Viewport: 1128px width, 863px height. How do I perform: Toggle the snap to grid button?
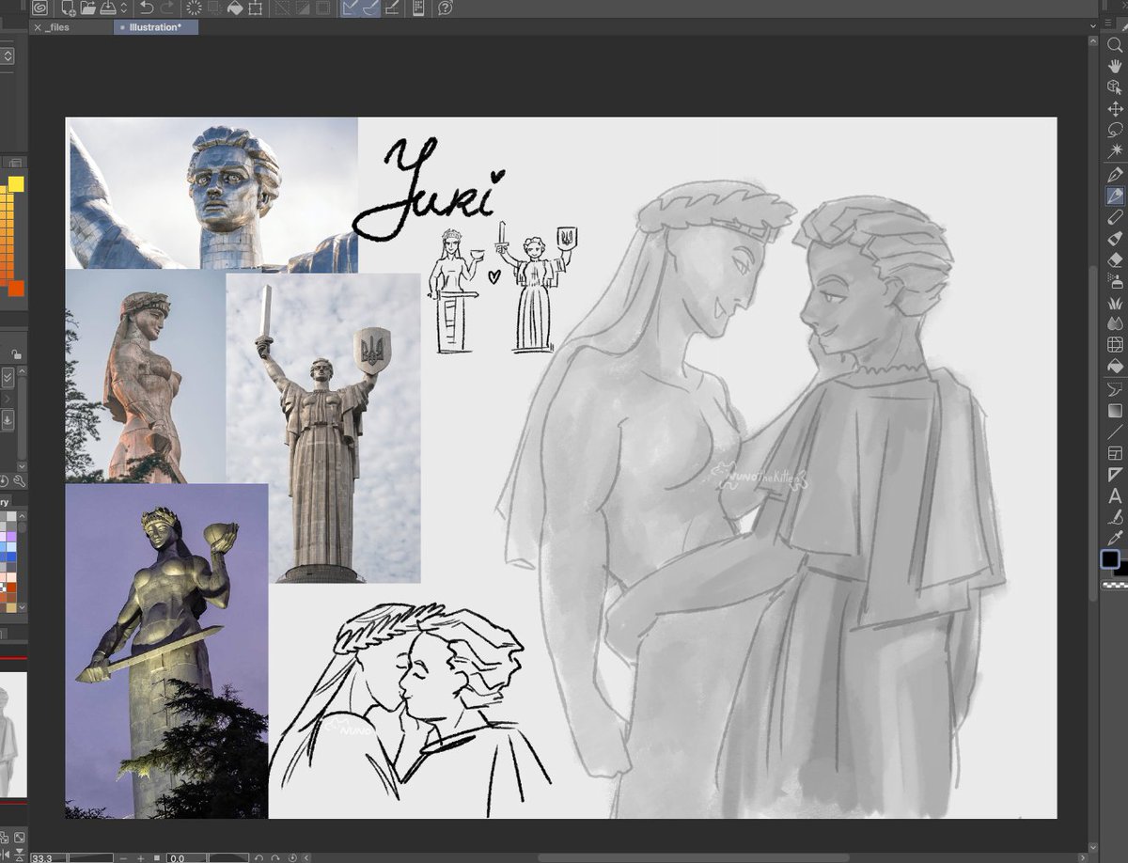[x=390, y=8]
